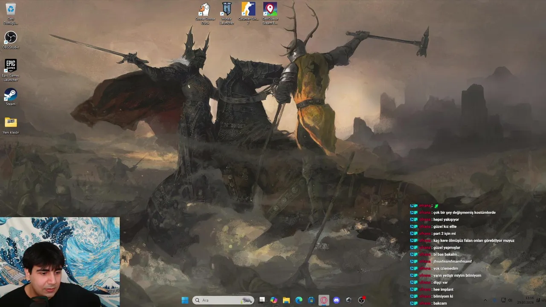Viewport: 546px width, 307px height.
Task: Select the Goose Goose Duck shortcut
Action: (x=205, y=14)
